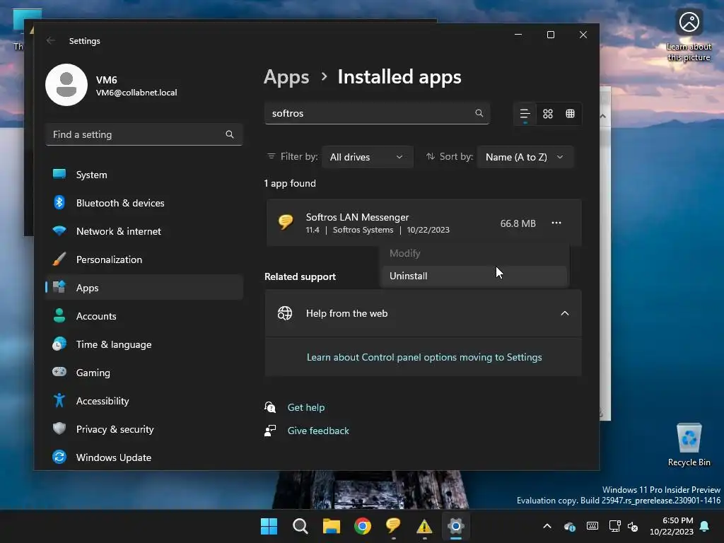The image size is (724, 543).
Task: Click the yellow warning icon in taskbar
Action: pyautogui.click(x=424, y=526)
